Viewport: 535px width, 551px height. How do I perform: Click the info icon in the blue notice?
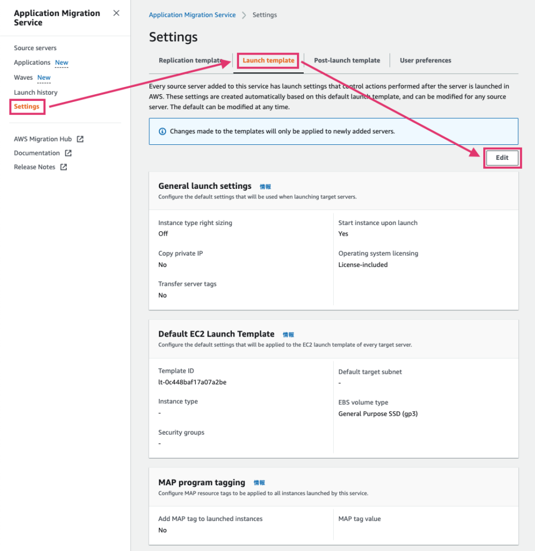[x=162, y=131]
